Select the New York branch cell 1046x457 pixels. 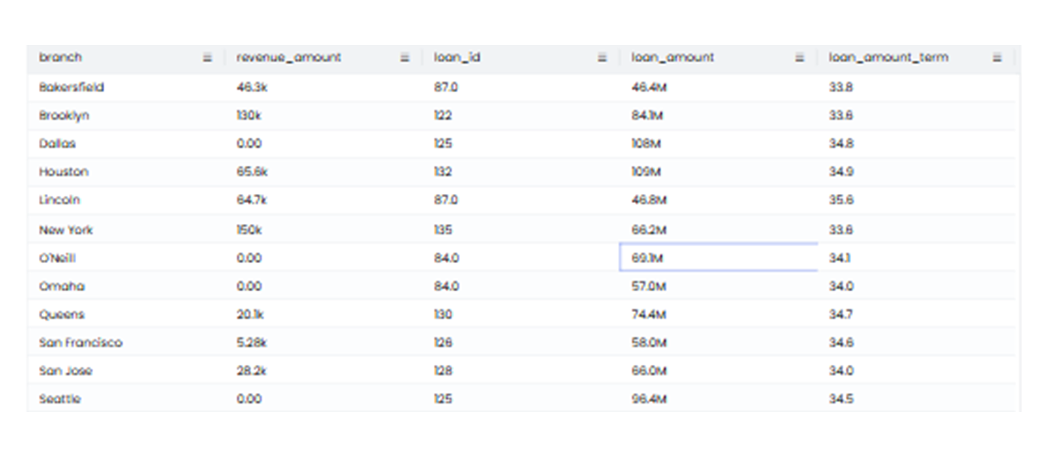66,230
